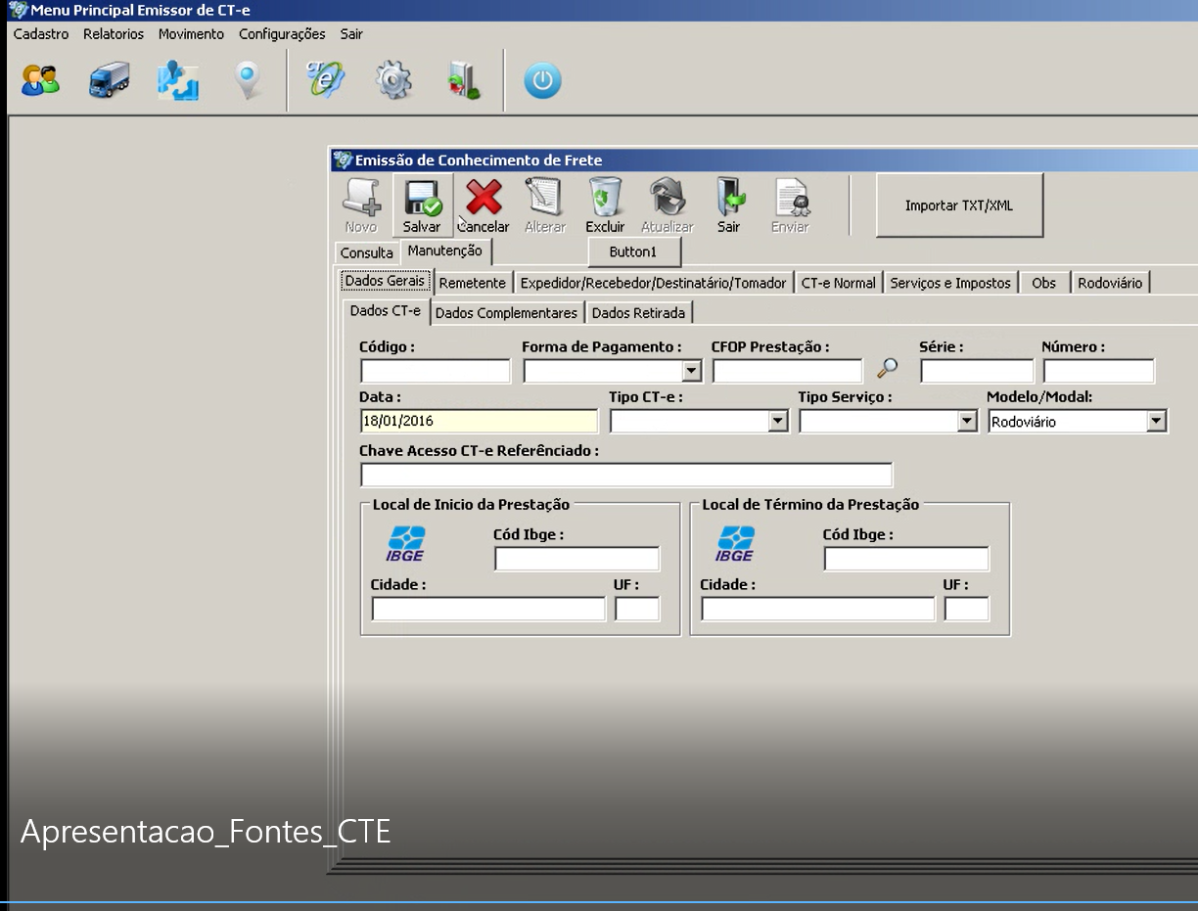Open the Movimento menu

pos(191,33)
